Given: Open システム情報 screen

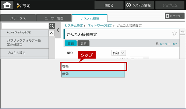Looking at the screenshot, I should click(139, 5).
